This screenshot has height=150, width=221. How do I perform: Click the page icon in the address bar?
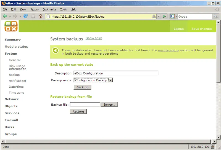48,17
